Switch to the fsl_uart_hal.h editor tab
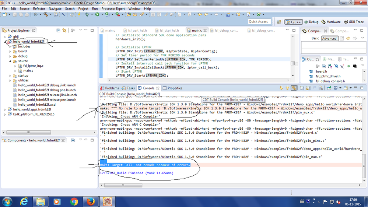 click(135, 31)
